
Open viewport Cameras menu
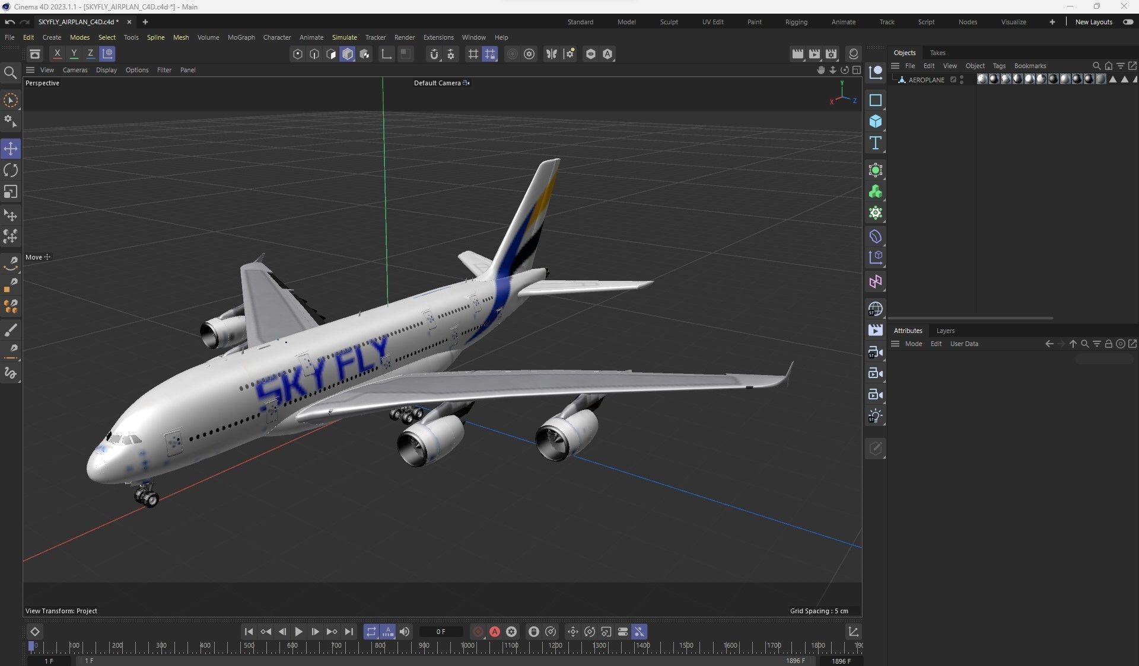[75, 70]
